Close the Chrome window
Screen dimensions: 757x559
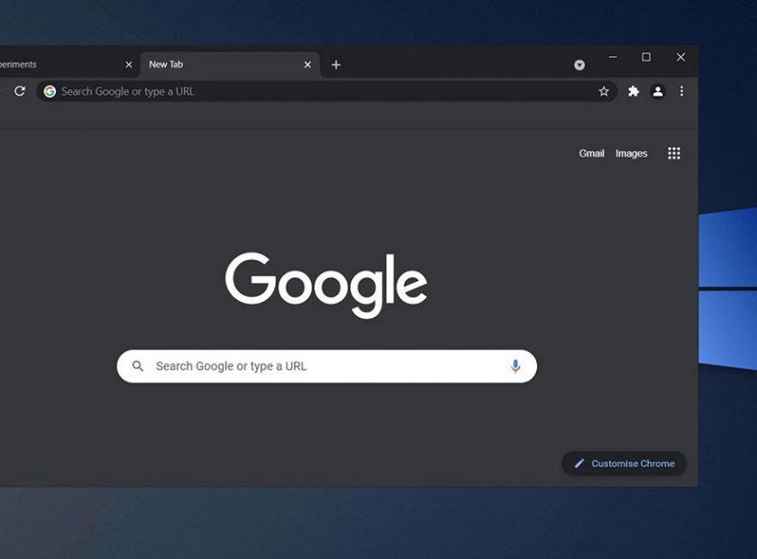pyautogui.click(x=680, y=57)
